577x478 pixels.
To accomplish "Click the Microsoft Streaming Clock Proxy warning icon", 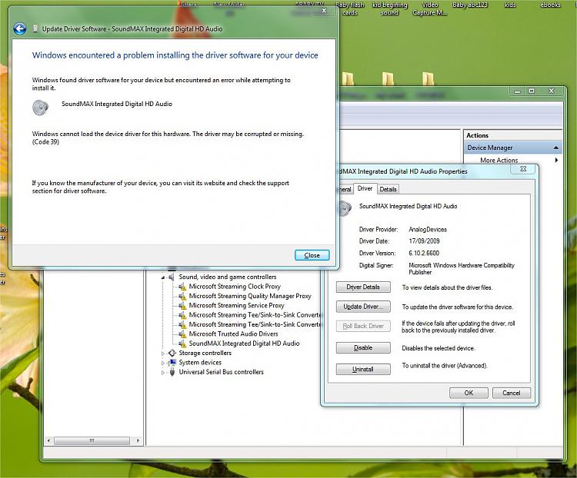I will click(182, 287).
